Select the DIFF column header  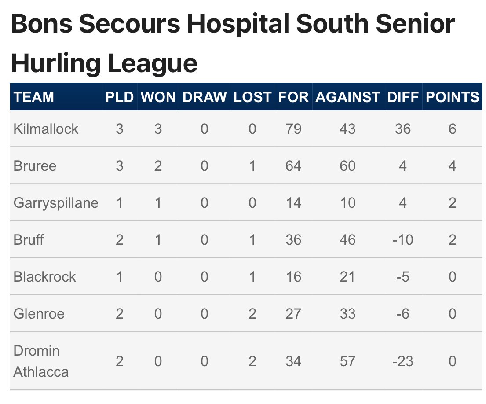[402, 97]
